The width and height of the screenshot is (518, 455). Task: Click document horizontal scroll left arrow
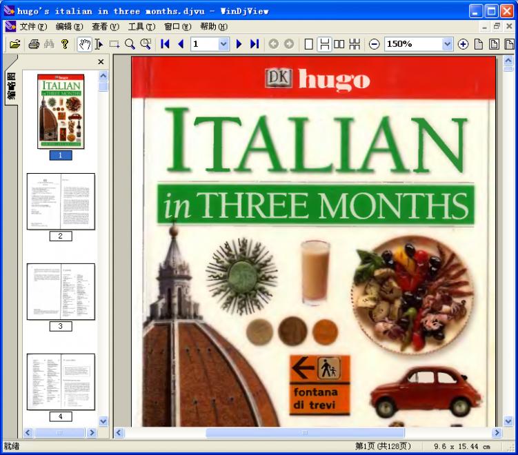coord(119,432)
